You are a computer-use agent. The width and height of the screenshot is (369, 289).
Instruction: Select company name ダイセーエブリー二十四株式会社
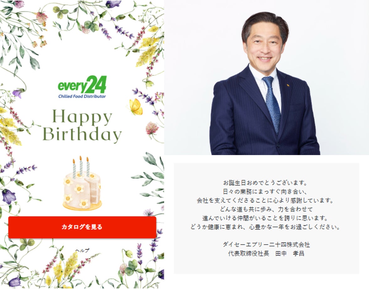coord(266,245)
